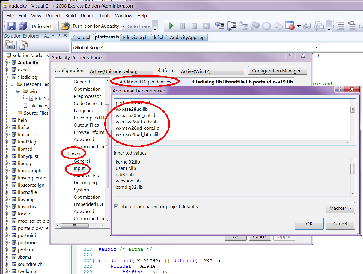The width and height of the screenshot is (363, 274).
Task: Select the portmidi project in Solution Explorer
Action: point(27,236)
